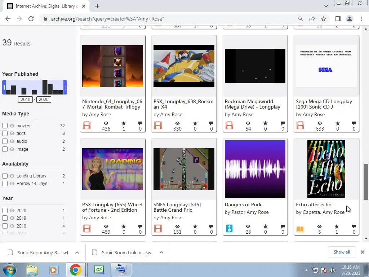
Task: Click the movie icon on Rockman Megaworld card
Action: [229, 125]
